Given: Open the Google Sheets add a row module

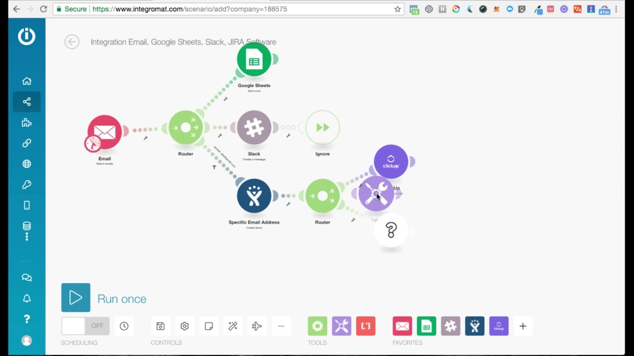Looking at the screenshot, I should coord(254,59).
